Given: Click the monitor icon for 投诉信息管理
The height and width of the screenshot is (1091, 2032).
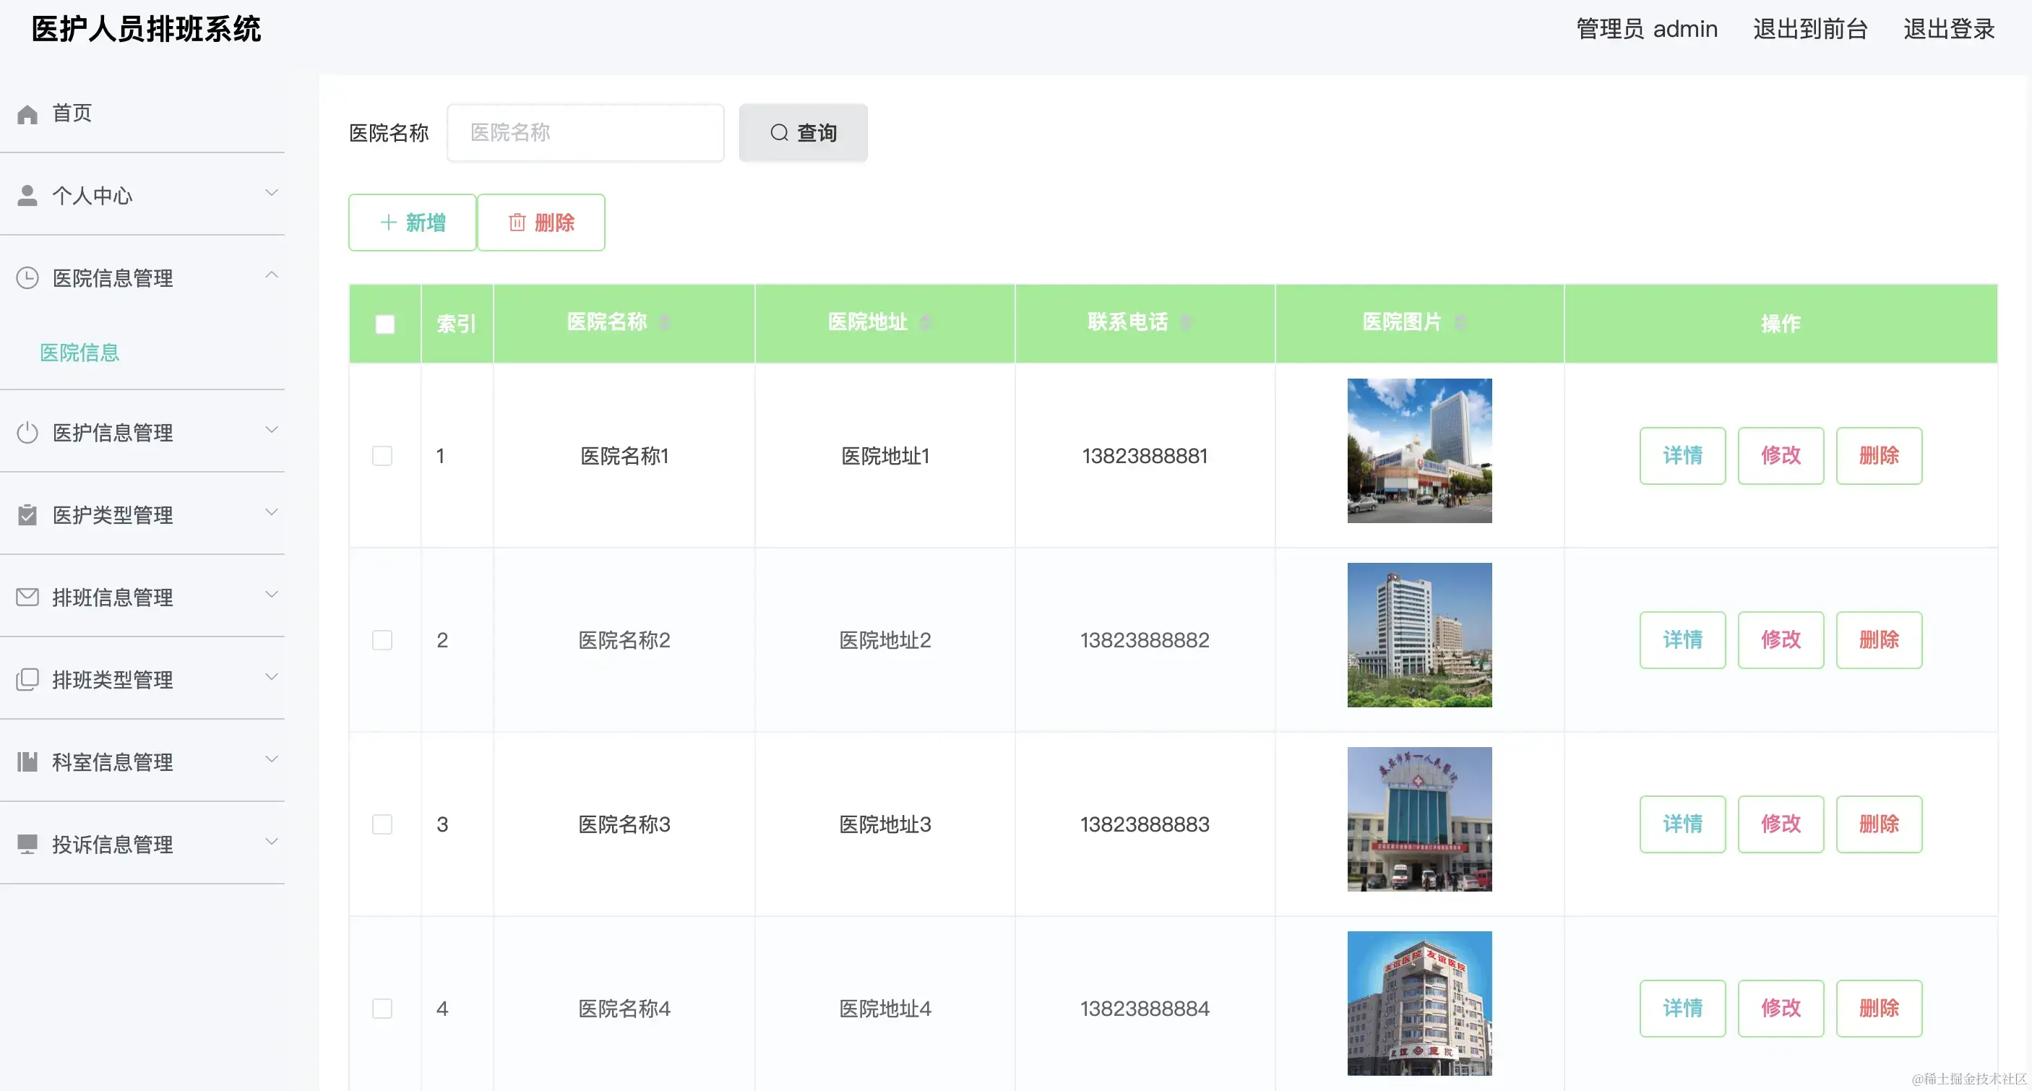Looking at the screenshot, I should [27, 843].
